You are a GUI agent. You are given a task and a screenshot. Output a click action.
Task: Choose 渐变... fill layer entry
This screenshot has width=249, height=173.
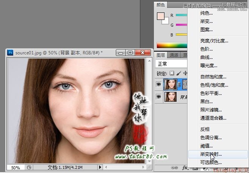point(206,21)
